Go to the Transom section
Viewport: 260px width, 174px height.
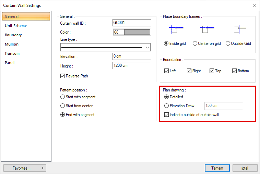tap(12, 53)
